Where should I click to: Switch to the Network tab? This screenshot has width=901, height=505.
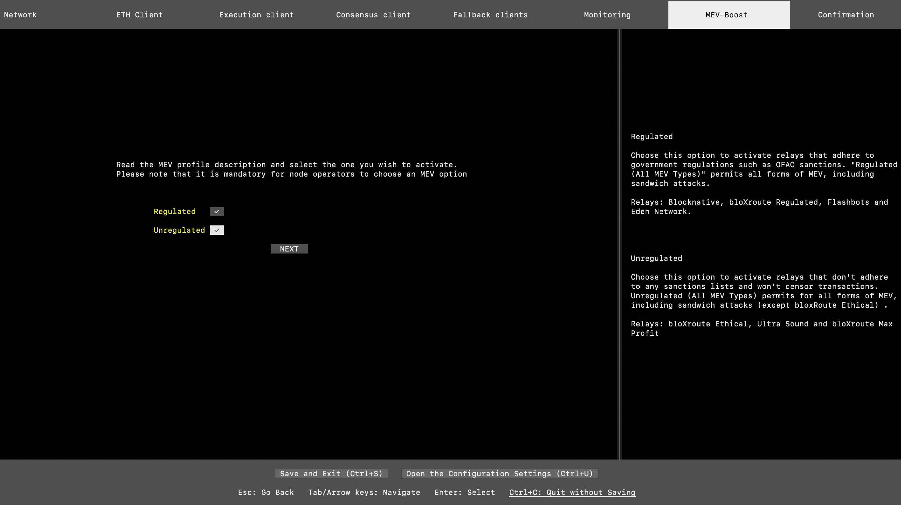pos(20,15)
